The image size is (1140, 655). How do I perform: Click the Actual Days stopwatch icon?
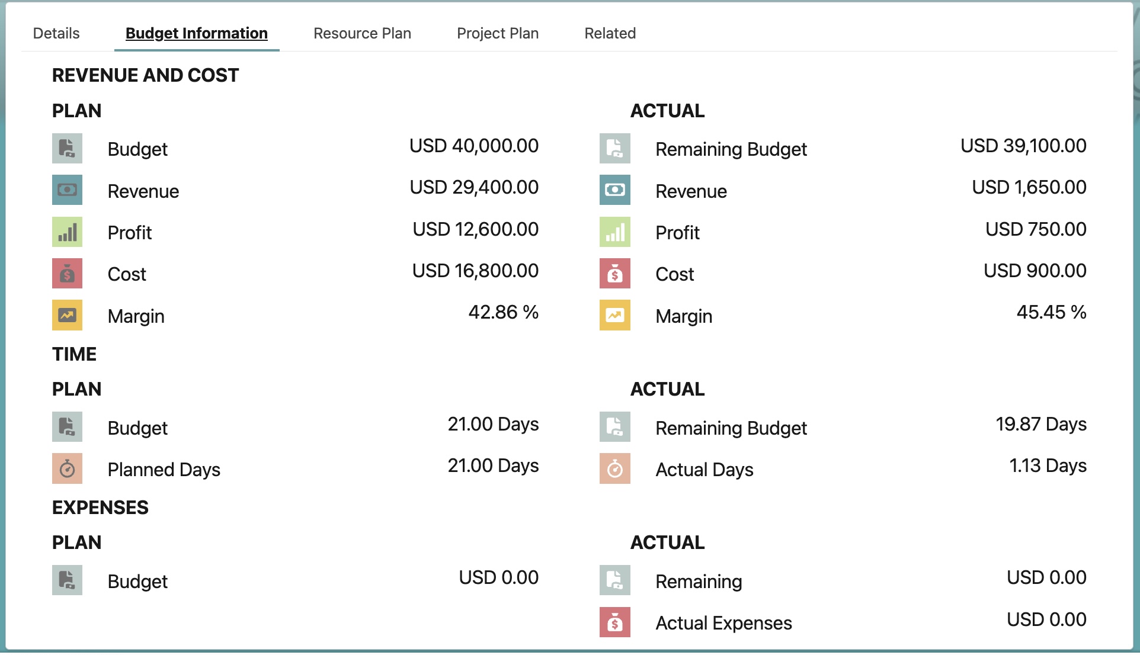point(614,469)
